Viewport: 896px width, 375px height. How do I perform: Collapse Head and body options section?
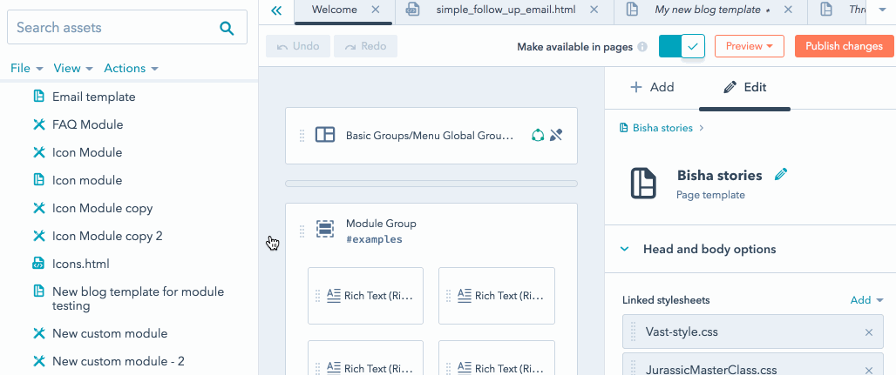coord(625,250)
